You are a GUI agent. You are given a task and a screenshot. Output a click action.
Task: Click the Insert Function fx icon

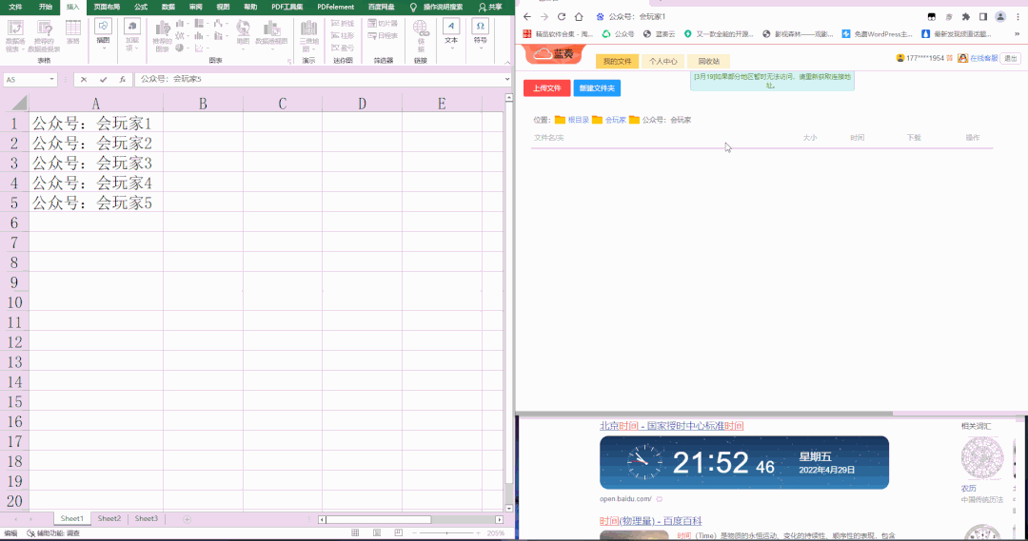tap(122, 79)
